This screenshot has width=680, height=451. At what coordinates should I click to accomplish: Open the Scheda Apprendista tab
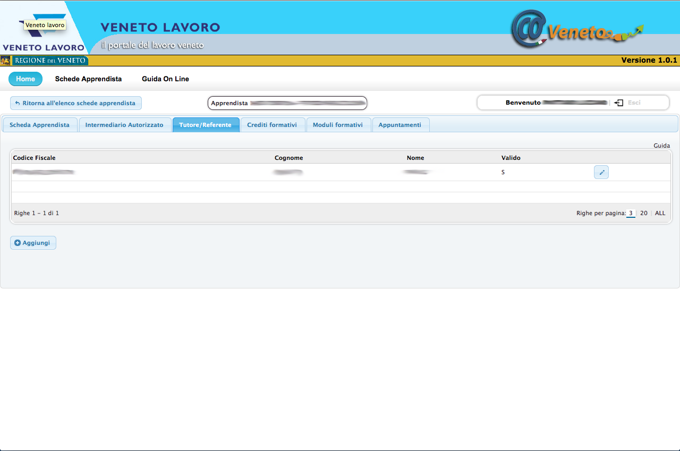click(x=40, y=125)
